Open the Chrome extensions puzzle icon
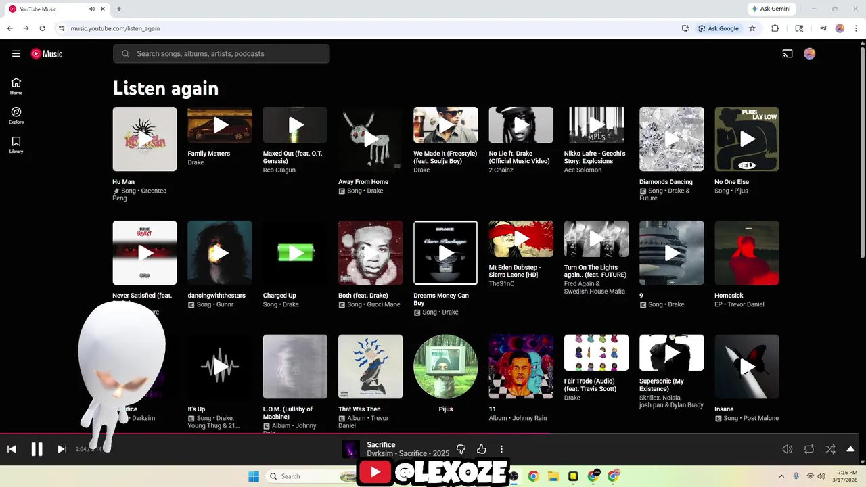 pyautogui.click(x=775, y=28)
